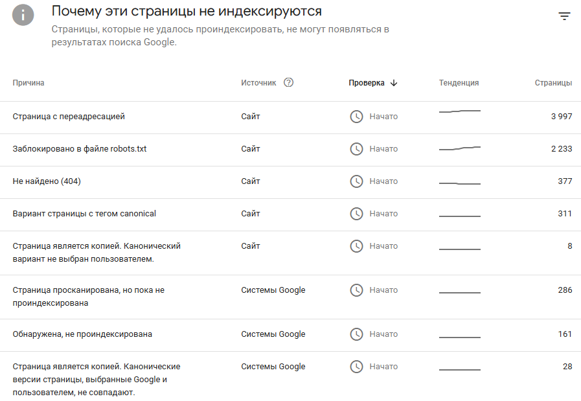The width and height of the screenshot is (581, 401).
Task: Click the clock icon in the redirect row
Action: pyautogui.click(x=356, y=117)
